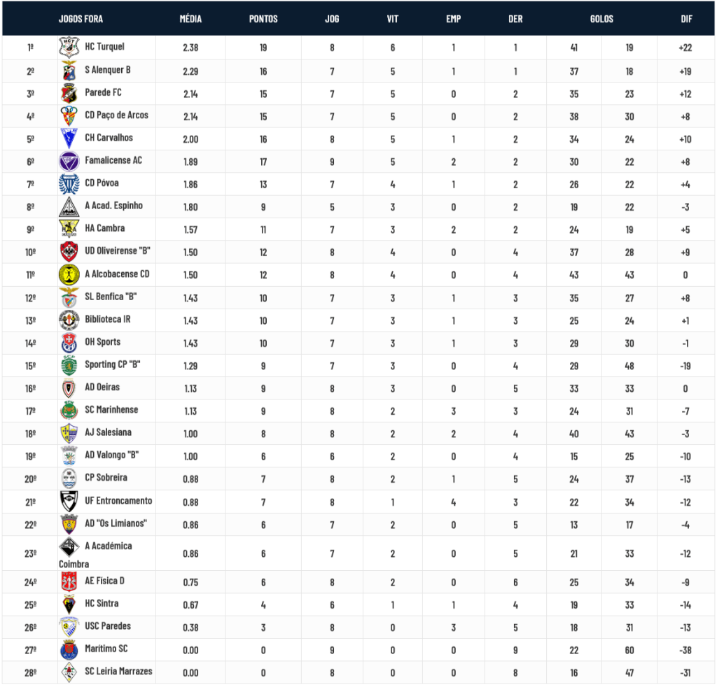Screen dimensions: 717x687
Task: Select the UF Entroncamento row name
Action: point(118,501)
